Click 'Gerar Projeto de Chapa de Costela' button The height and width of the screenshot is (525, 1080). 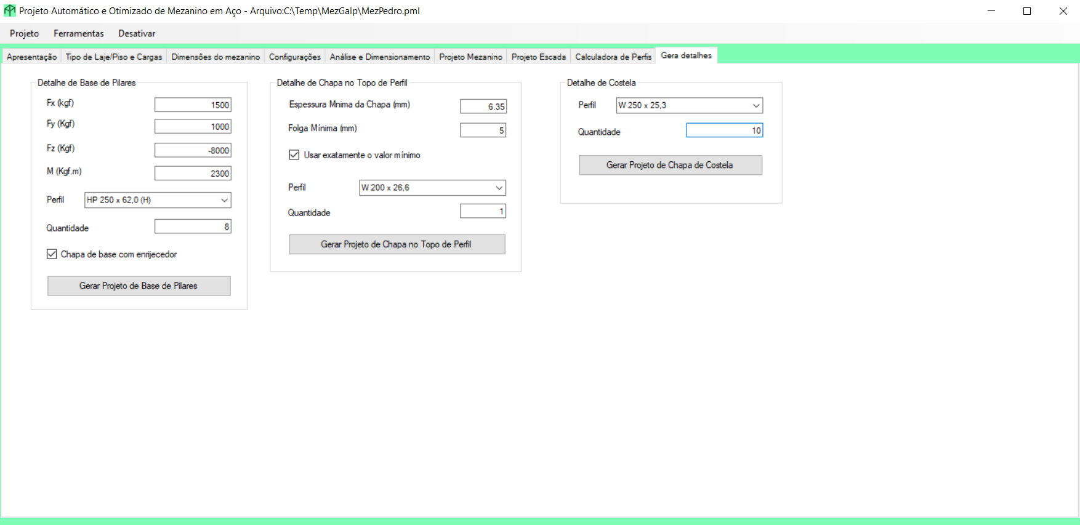(670, 165)
